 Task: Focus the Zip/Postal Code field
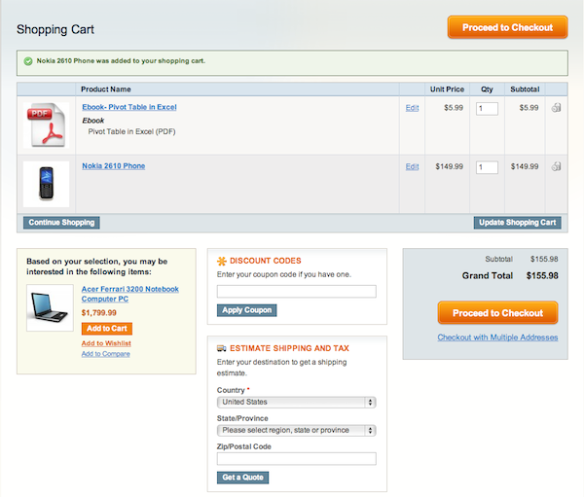click(x=297, y=459)
